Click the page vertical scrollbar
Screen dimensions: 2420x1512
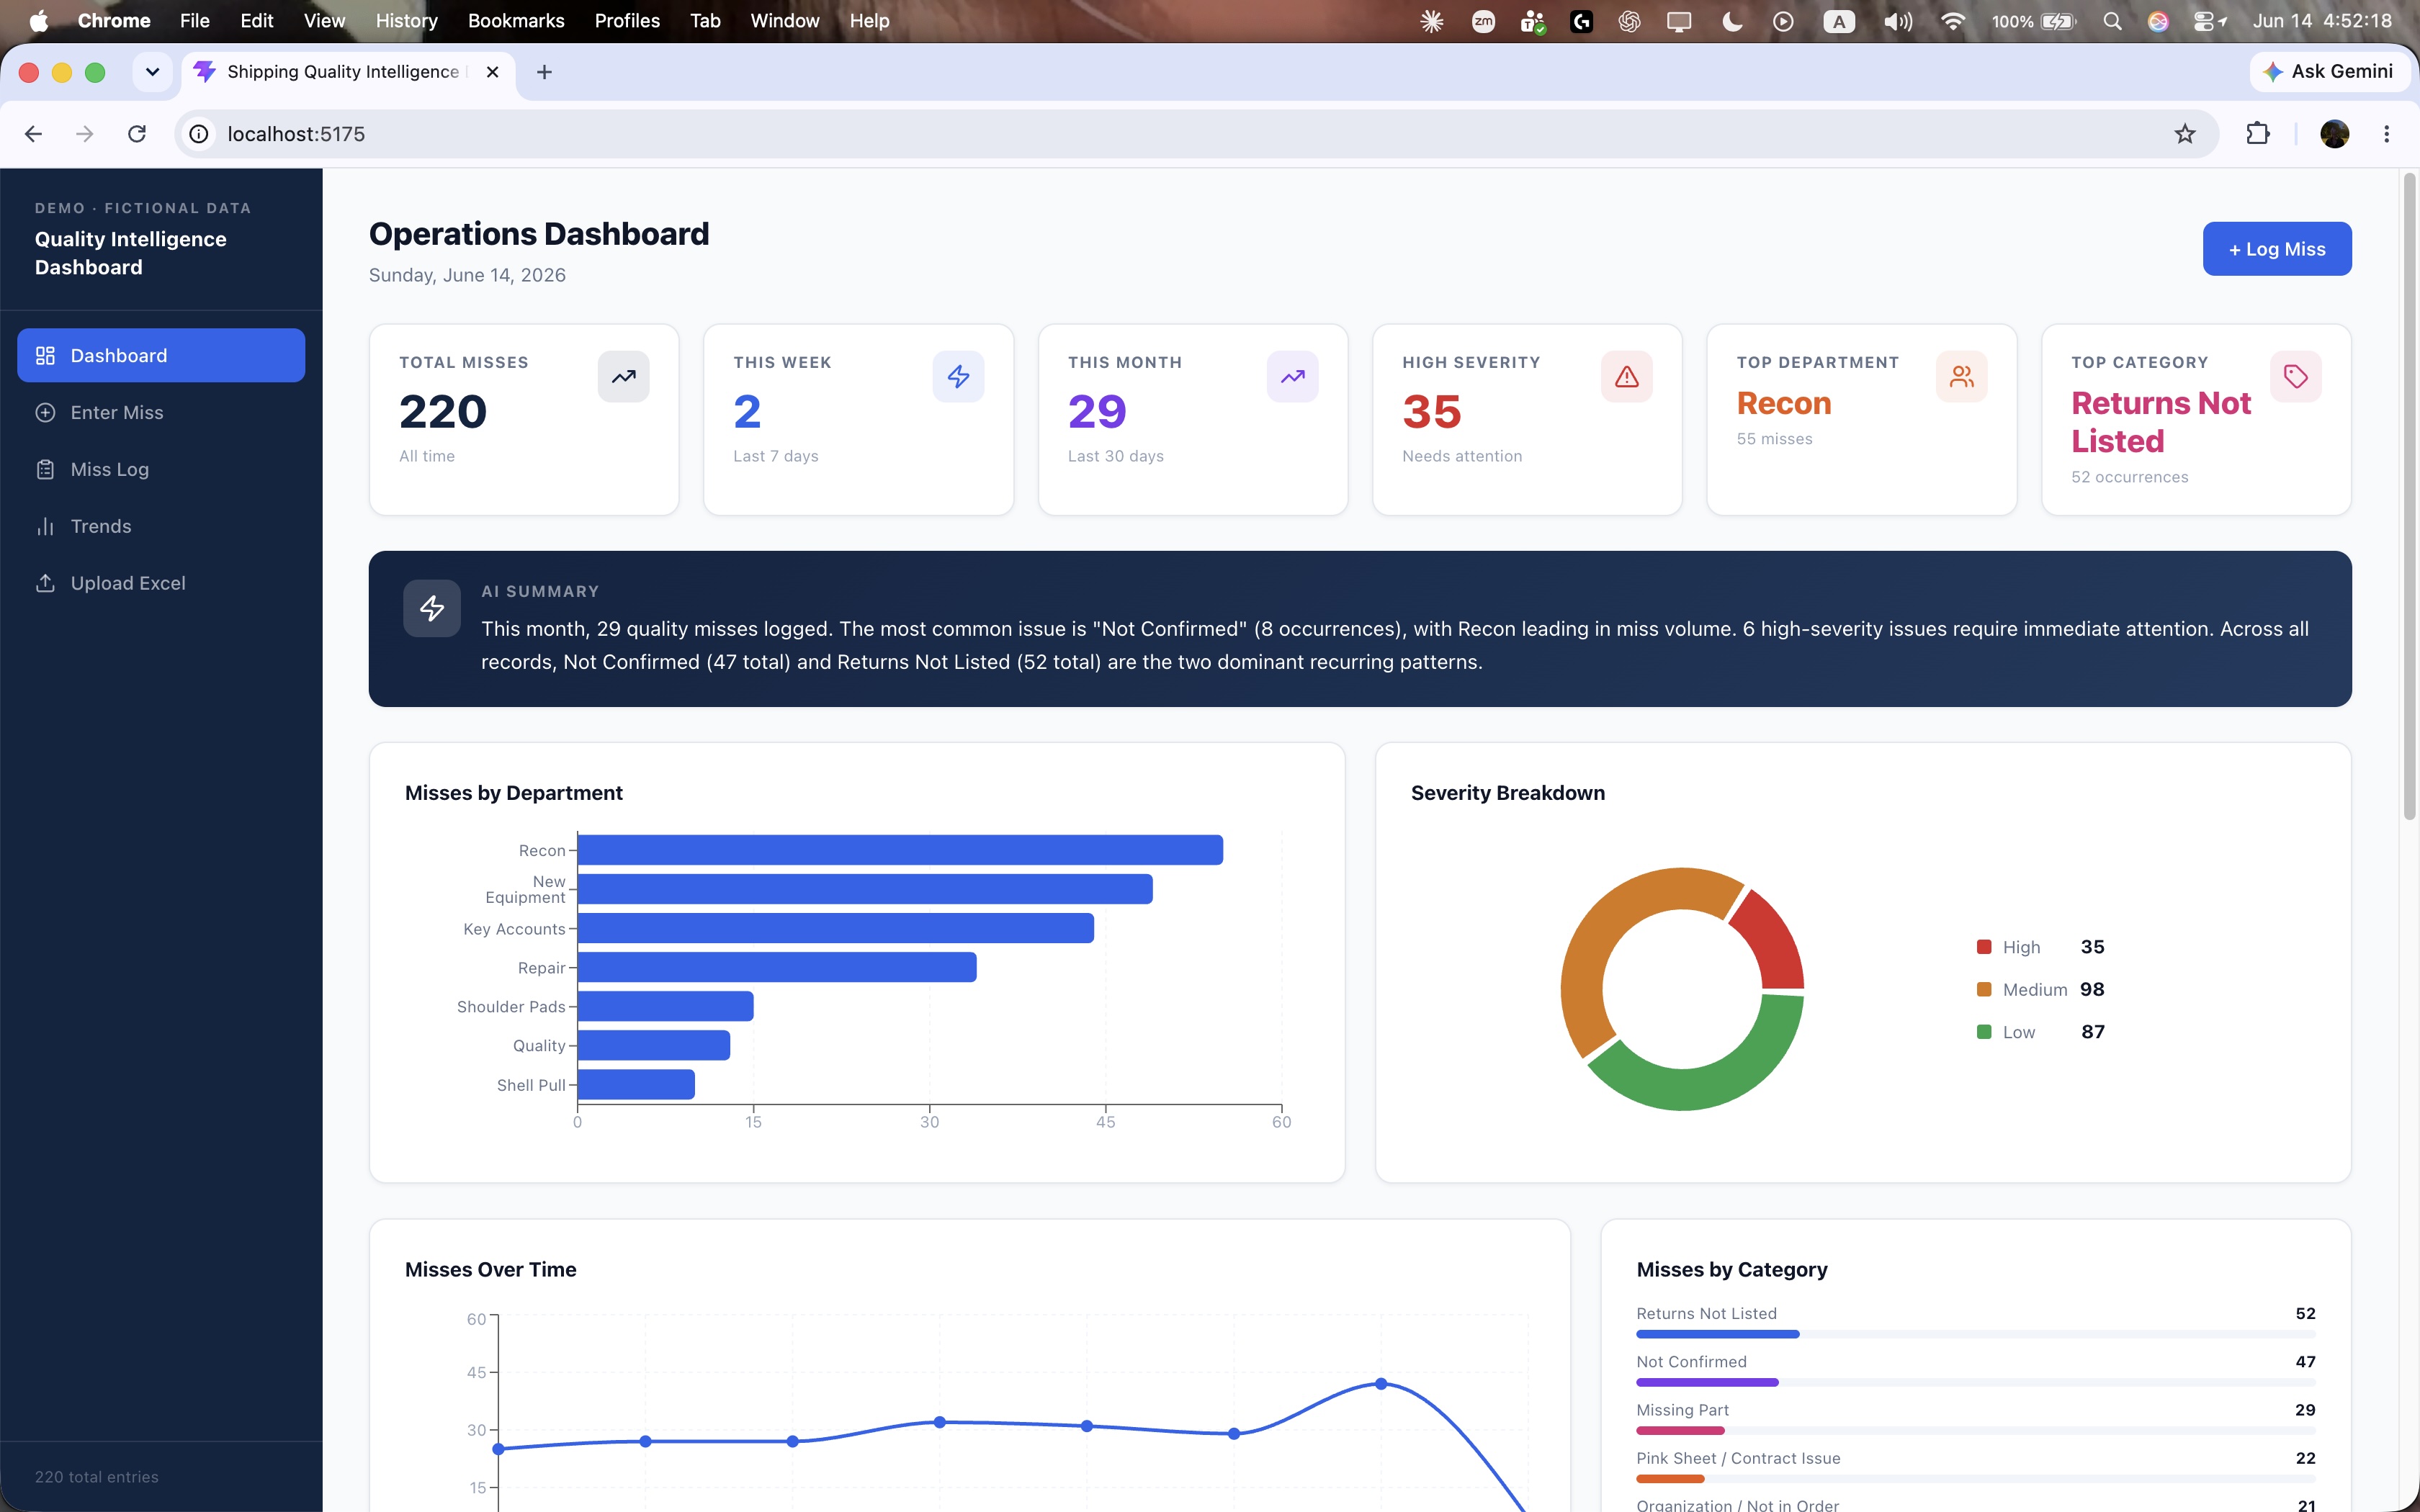pyautogui.click(x=2409, y=497)
